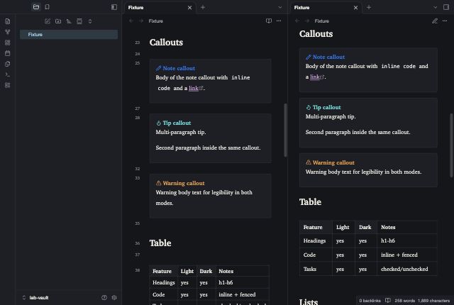Open the command palette ribbon icon

point(8,74)
